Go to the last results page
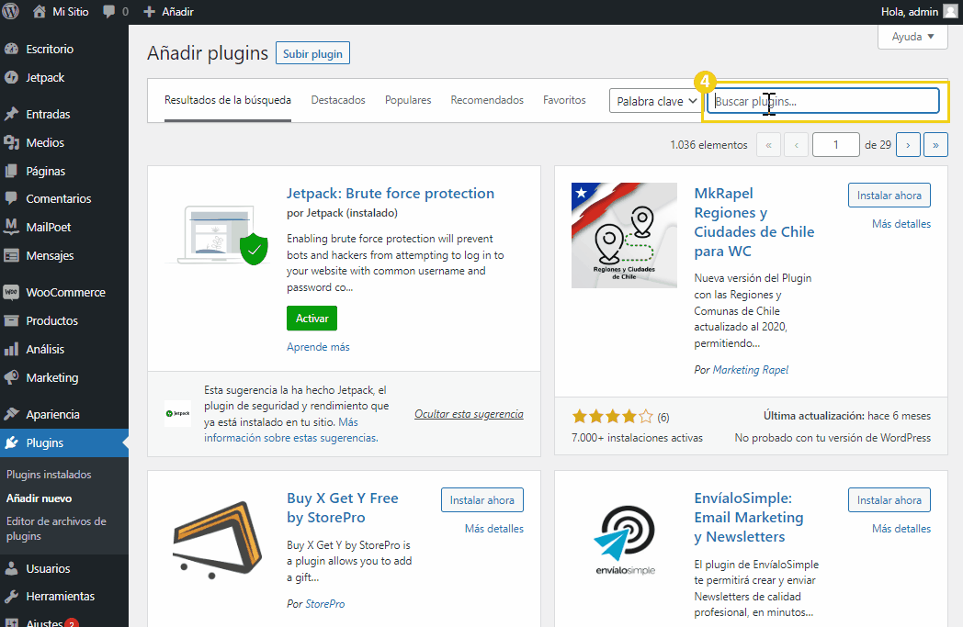 pyautogui.click(x=935, y=145)
